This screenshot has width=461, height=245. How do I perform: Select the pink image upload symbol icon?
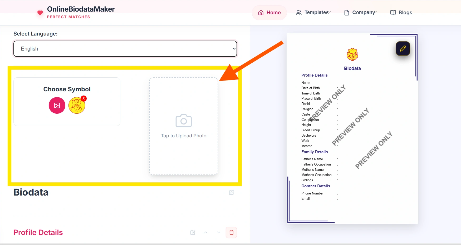coord(57,105)
